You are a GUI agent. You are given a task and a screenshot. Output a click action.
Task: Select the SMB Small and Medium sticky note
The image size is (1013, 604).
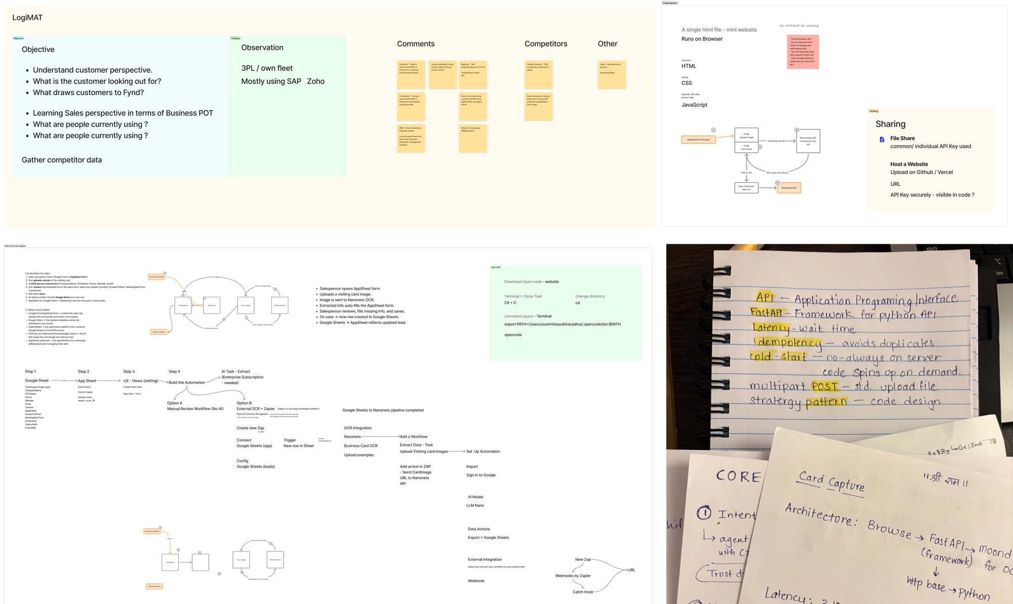point(411,138)
